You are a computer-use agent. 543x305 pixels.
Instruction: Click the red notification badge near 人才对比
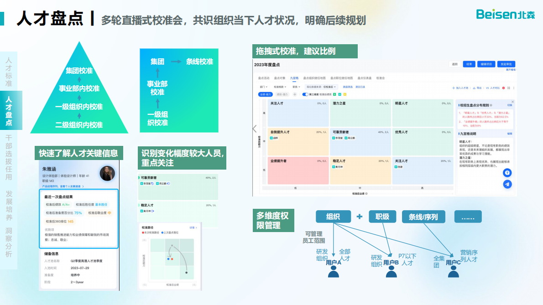503,88
